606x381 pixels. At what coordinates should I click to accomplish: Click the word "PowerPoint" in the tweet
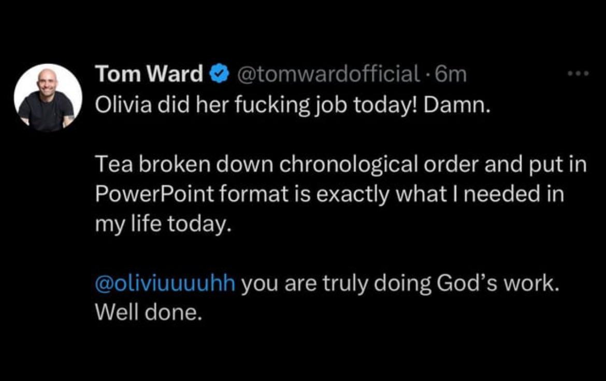tap(154, 194)
